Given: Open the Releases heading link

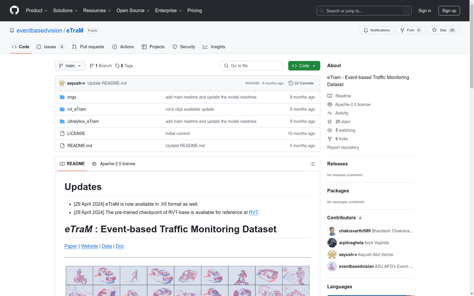Looking at the screenshot, I should (x=337, y=164).
